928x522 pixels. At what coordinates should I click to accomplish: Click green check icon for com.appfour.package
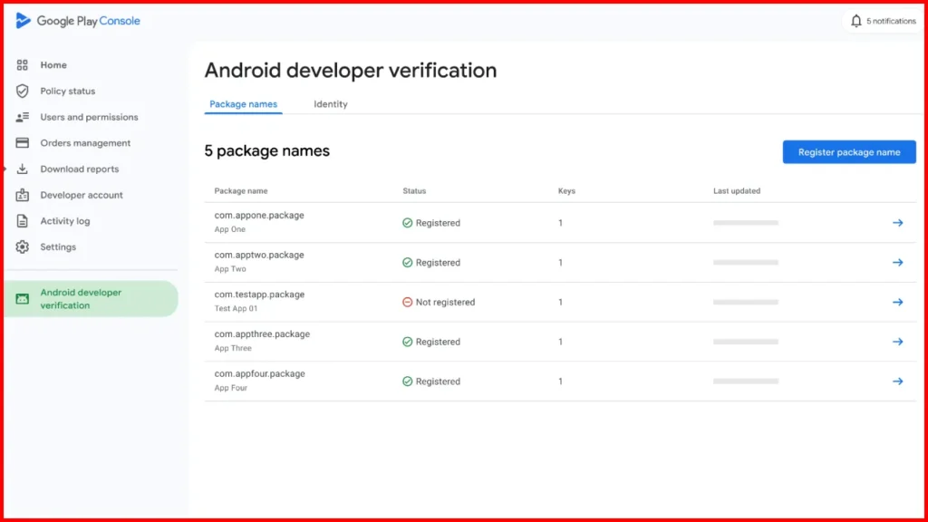click(407, 382)
